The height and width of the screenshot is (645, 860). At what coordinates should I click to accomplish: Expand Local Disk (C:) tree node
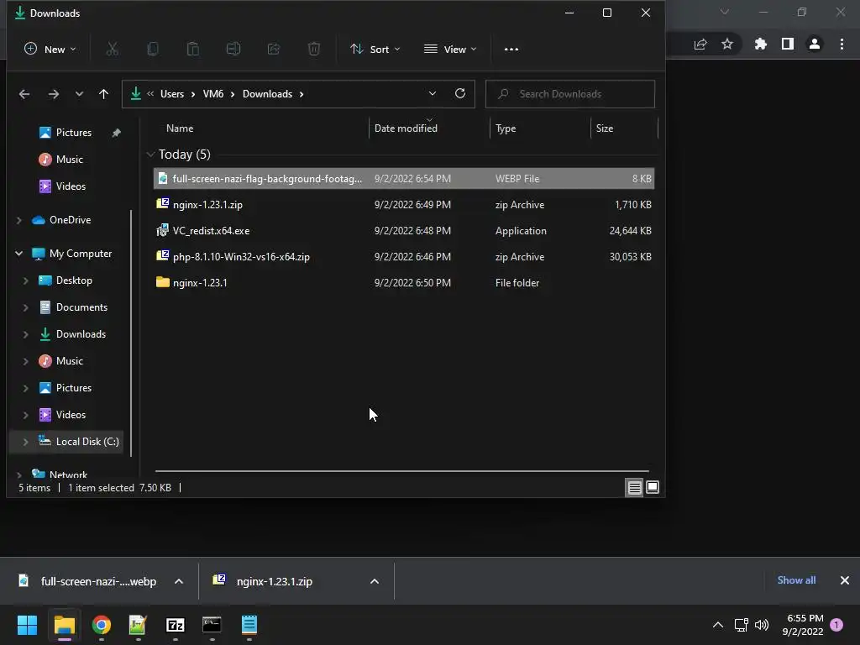(26, 442)
